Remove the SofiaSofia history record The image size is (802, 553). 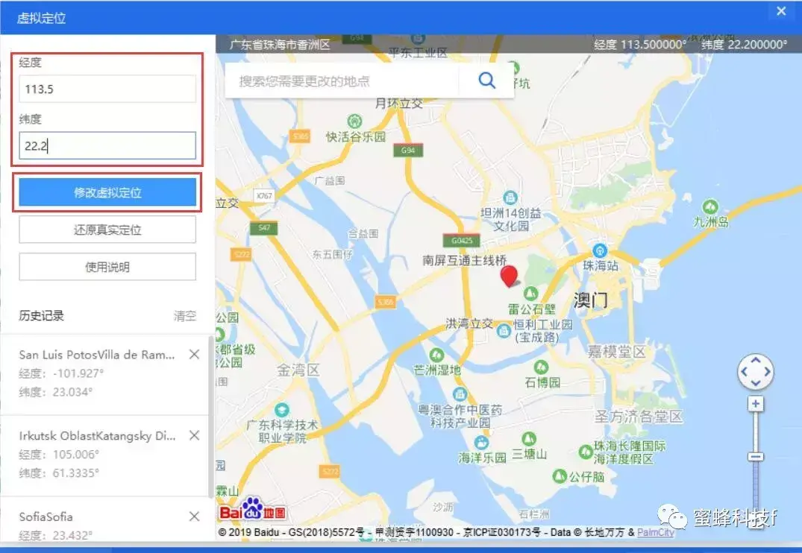click(194, 516)
